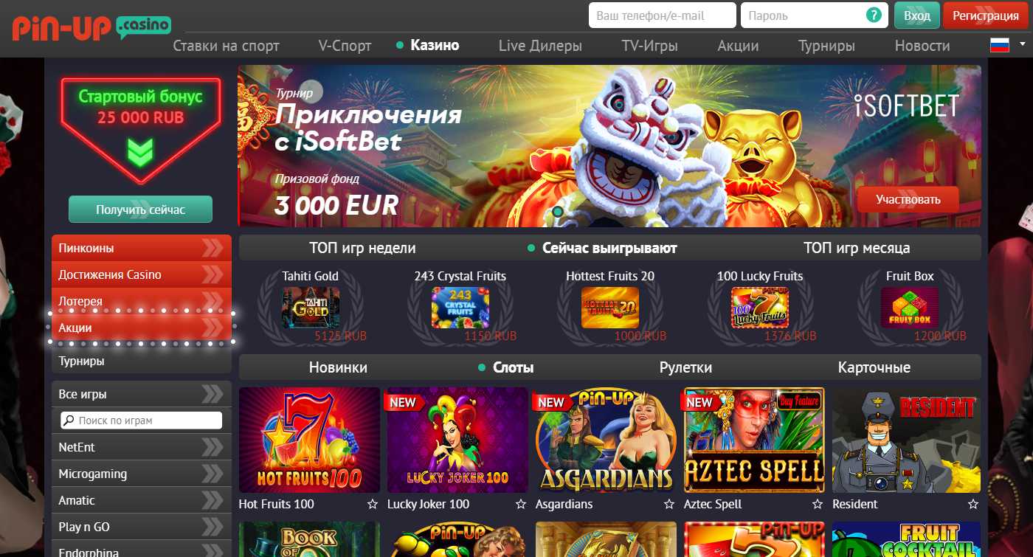Viewport: 1033px width, 557px height.
Task: Click star icon beside Resident game
Action: pyautogui.click(x=973, y=505)
